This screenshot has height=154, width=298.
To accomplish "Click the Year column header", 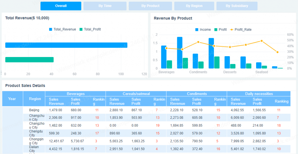I will coord(13,99).
